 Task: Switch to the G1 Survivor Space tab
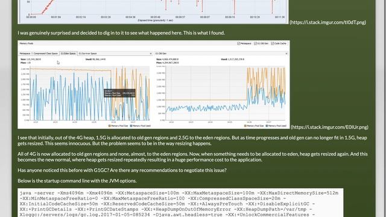(87, 54)
